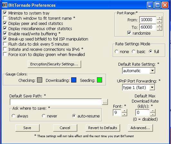Open the Advanced settings dialog
Image resolution: width=171 pixels, height=144 pixels.
(140, 128)
